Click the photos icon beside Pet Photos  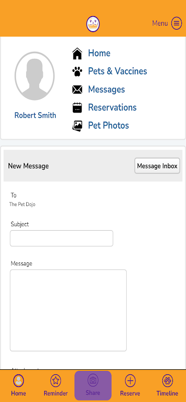[77, 126]
